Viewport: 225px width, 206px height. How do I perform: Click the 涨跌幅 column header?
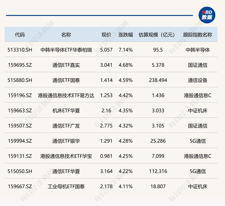[x=125, y=35]
